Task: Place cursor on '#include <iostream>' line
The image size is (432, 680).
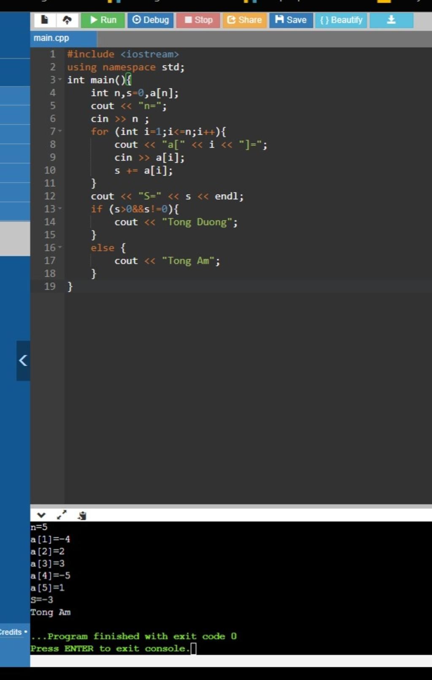Action: click(x=123, y=54)
